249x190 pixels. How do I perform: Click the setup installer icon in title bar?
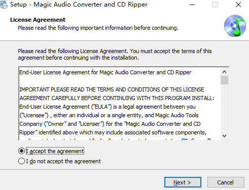[x=4, y=5]
